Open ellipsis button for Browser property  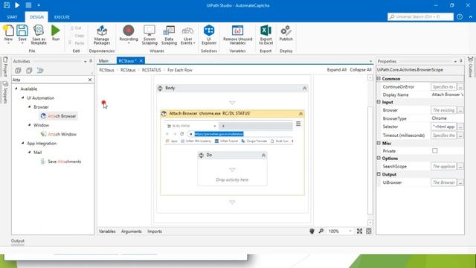[x=460, y=110]
